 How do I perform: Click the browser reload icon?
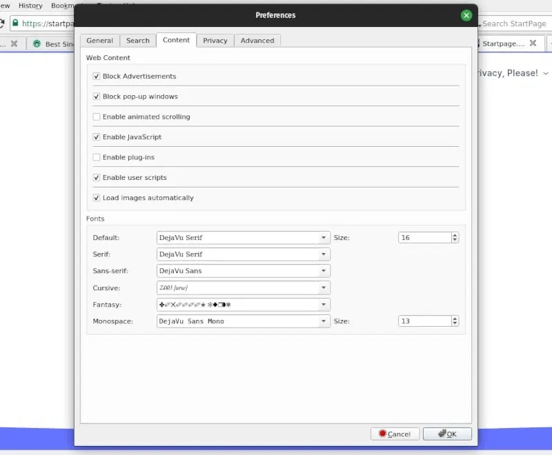2,23
